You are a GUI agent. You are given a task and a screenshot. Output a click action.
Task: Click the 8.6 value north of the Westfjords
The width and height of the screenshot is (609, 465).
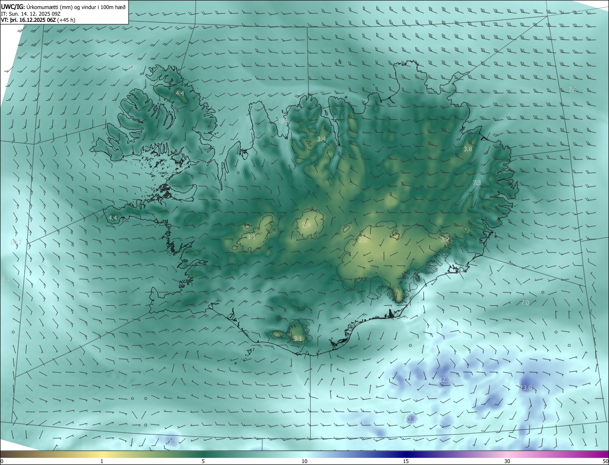132,68
